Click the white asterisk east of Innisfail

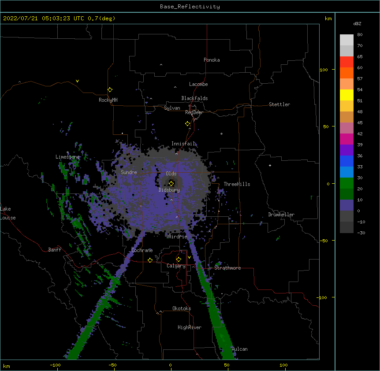(x=221, y=134)
